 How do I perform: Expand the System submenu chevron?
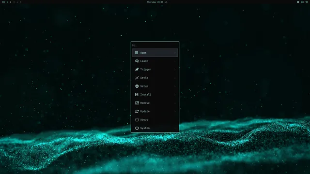[175, 128]
